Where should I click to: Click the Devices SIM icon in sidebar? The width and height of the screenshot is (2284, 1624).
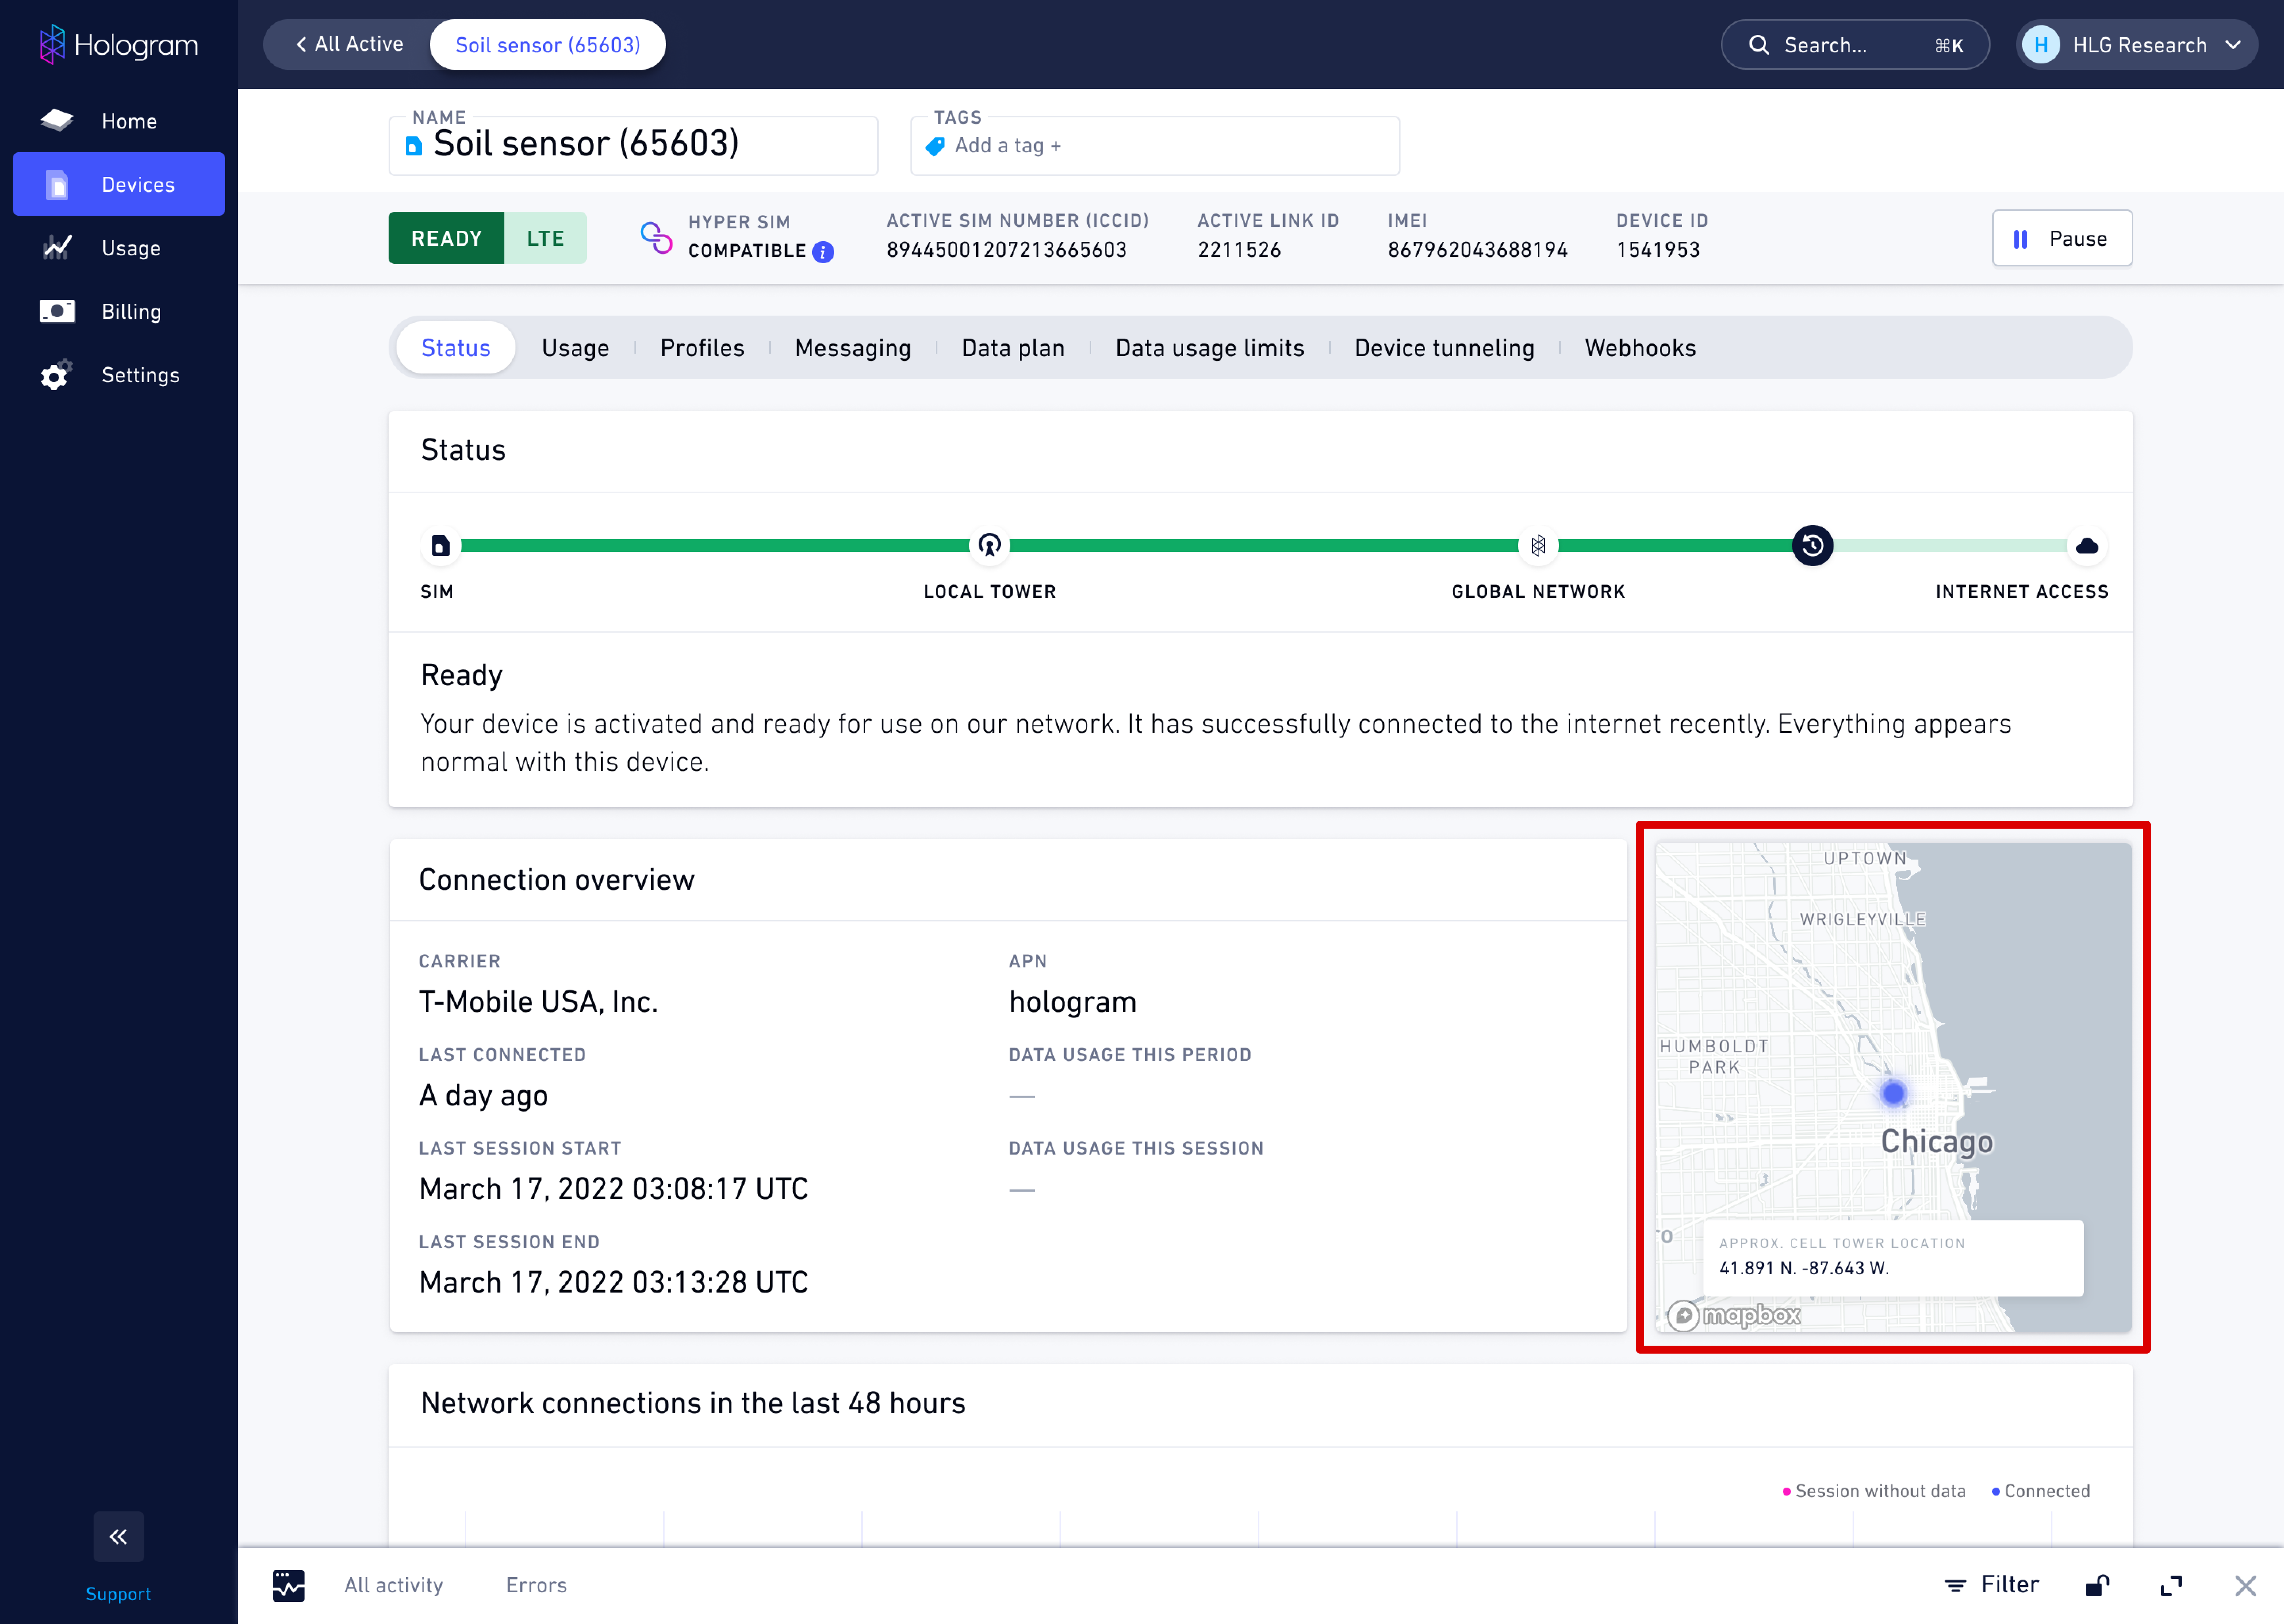57,184
